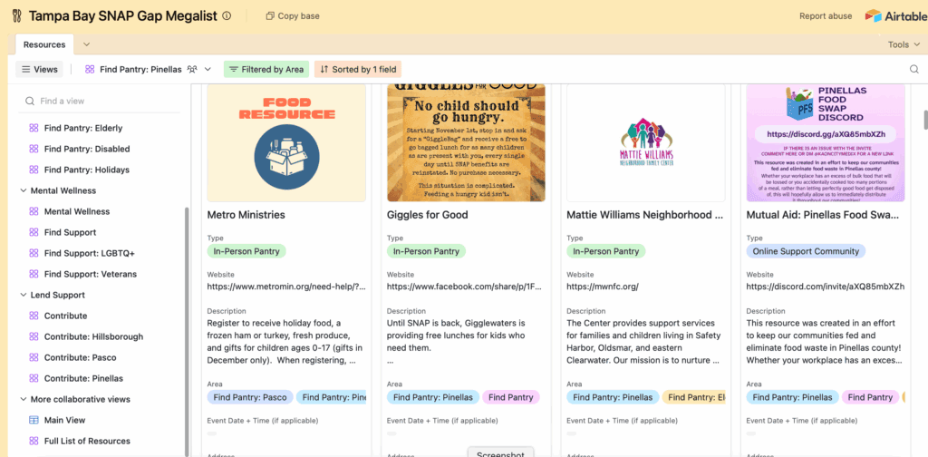Open the Find Support: LGBTQ+ view
The height and width of the screenshot is (457, 928).
point(90,253)
